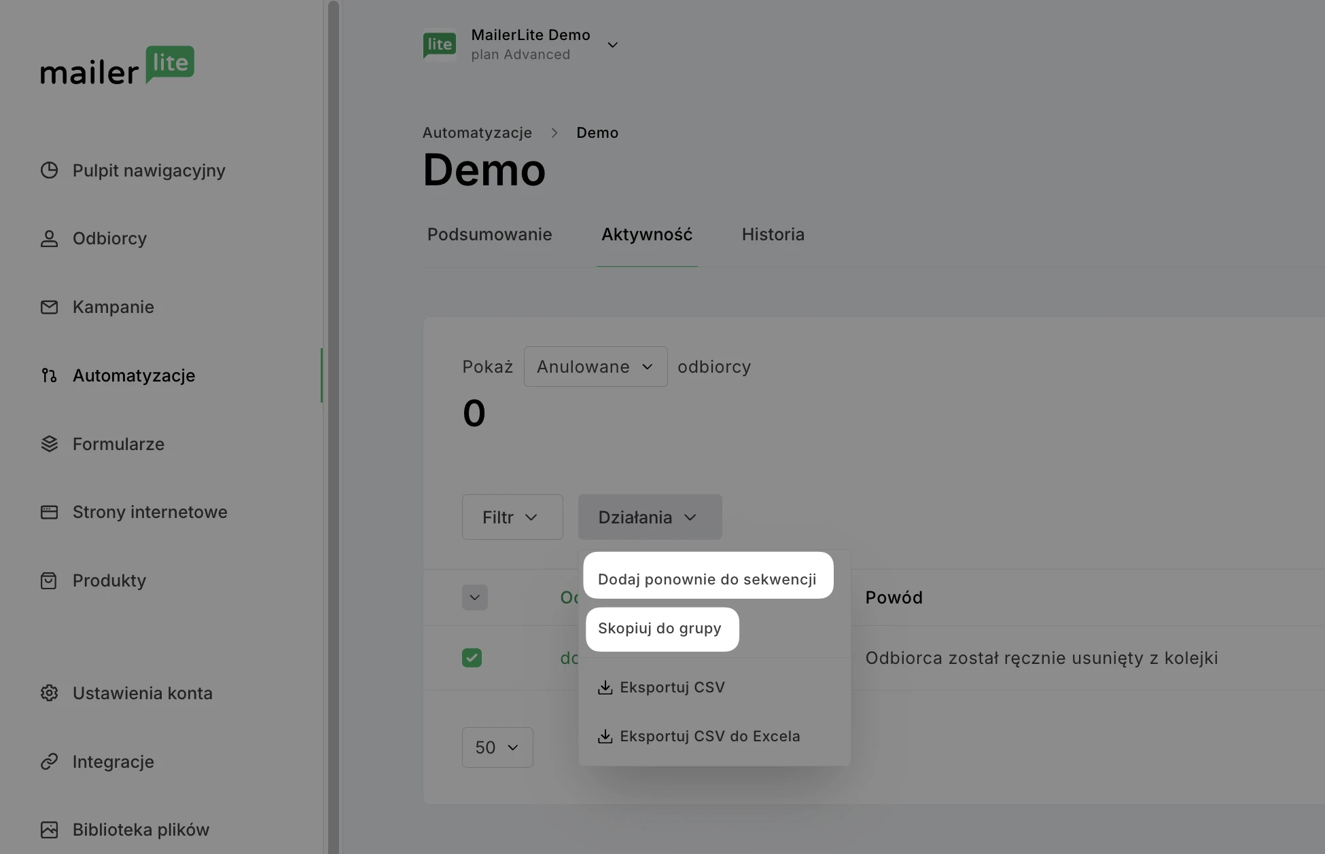Switch to the Historia tab
Image resolution: width=1325 pixels, height=854 pixels.
773,235
